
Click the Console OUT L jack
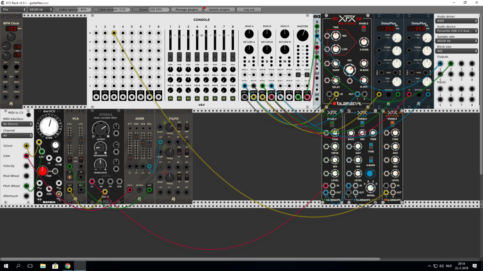pos(298,97)
